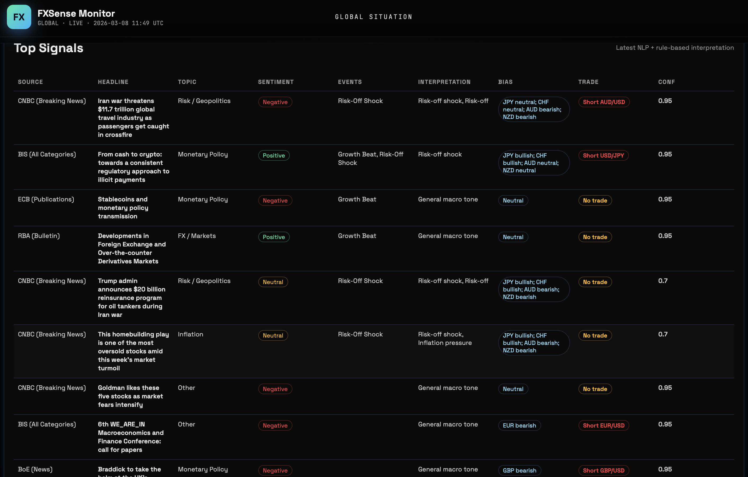The width and height of the screenshot is (748, 477).
Task: Open the Goldman likes these five stocks headline
Action: click(130, 396)
